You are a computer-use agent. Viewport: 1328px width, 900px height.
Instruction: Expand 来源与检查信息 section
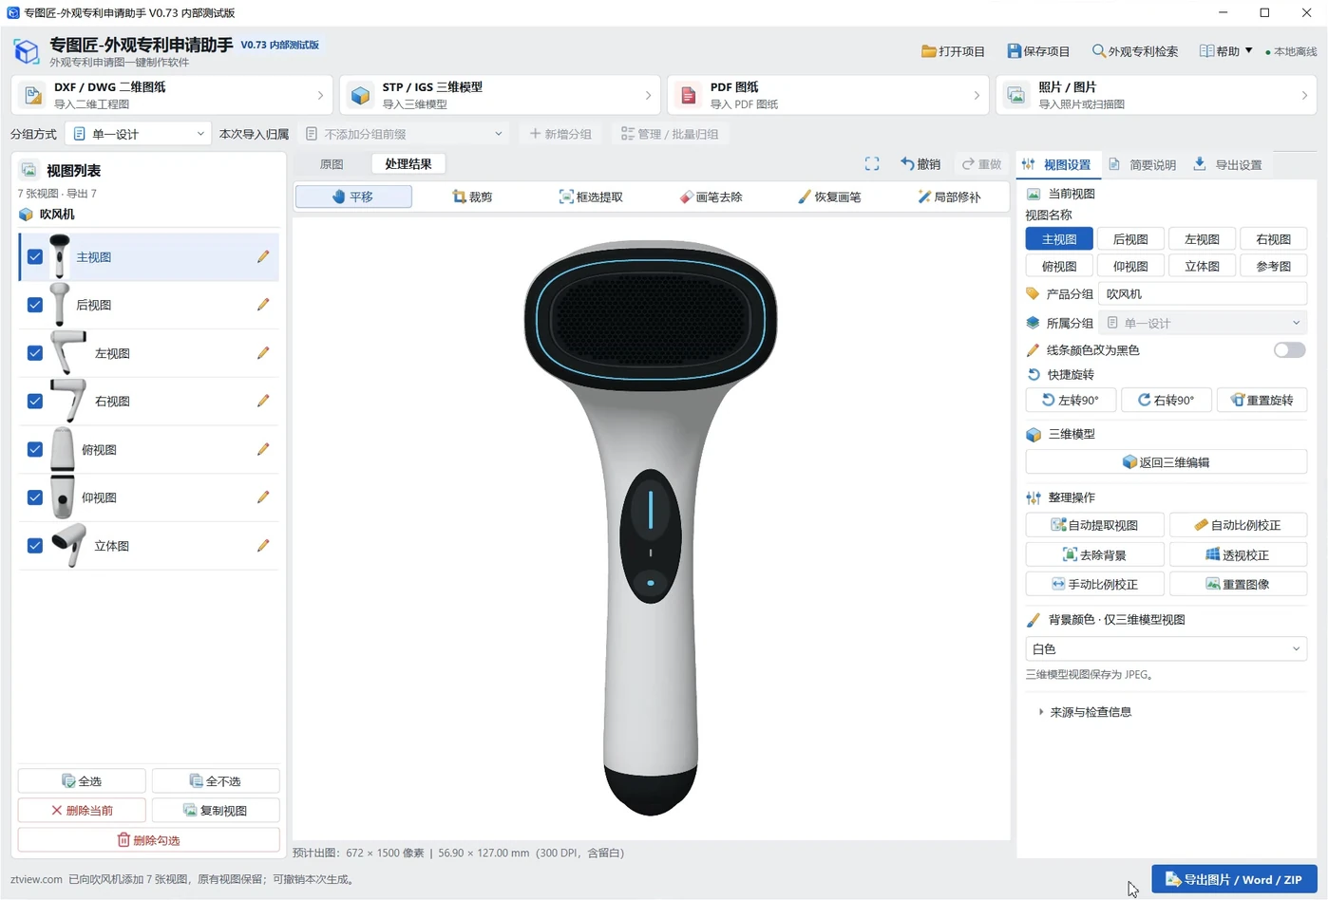pos(1085,712)
